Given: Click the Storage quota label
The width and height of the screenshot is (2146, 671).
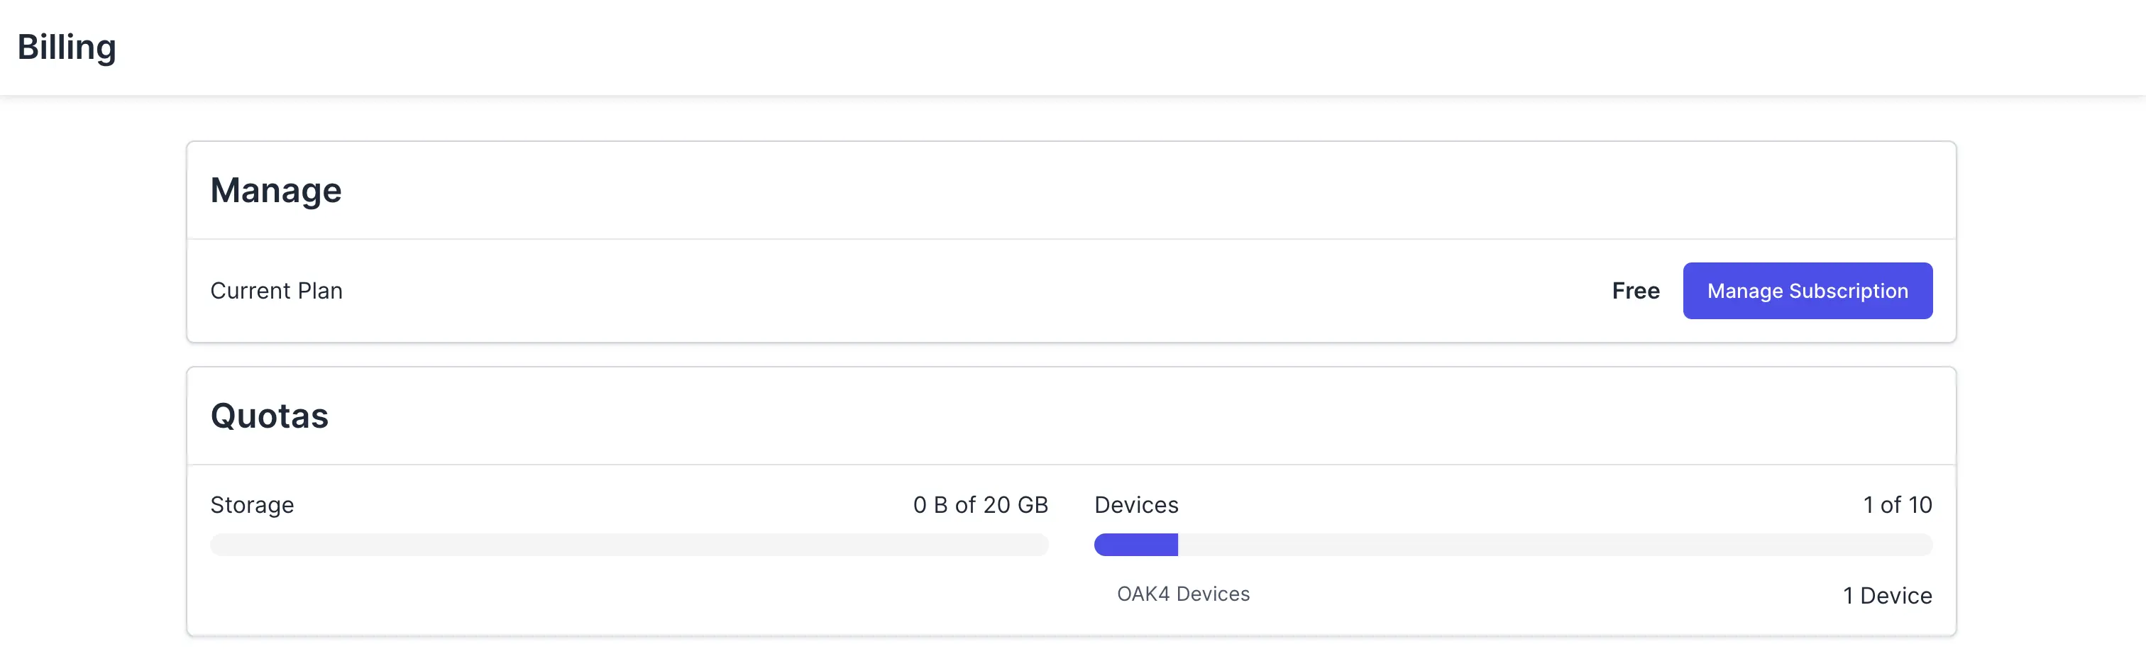Looking at the screenshot, I should pyautogui.click(x=252, y=504).
